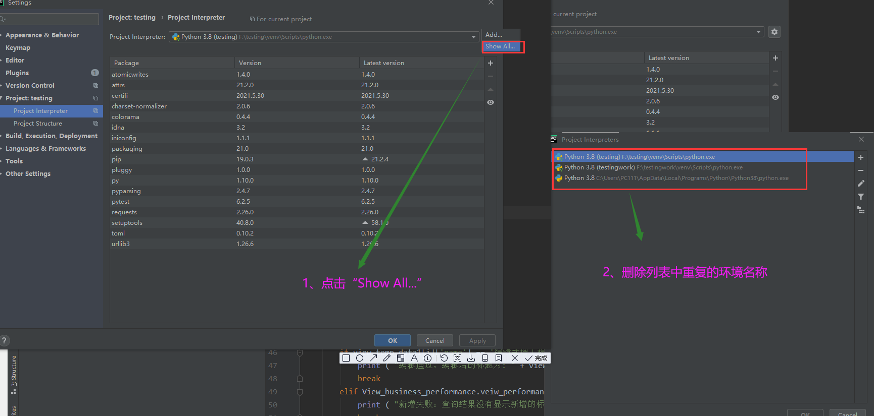Open the Project Interpreter dropdown in Settings
874x416 pixels.
323,37
